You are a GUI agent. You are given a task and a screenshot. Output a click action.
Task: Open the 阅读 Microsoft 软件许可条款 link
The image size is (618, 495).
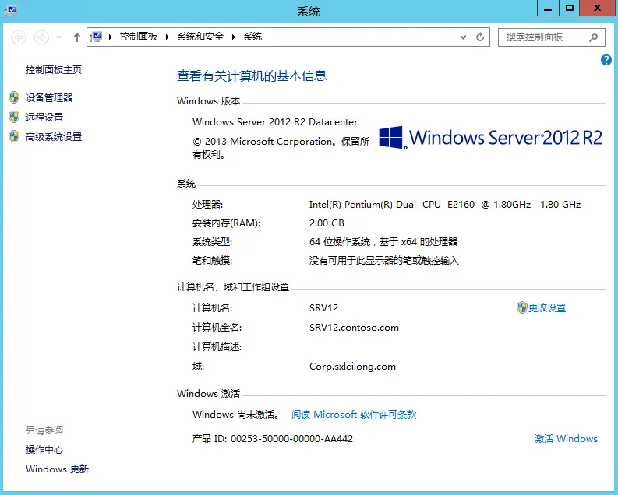(x=354, y=415)
